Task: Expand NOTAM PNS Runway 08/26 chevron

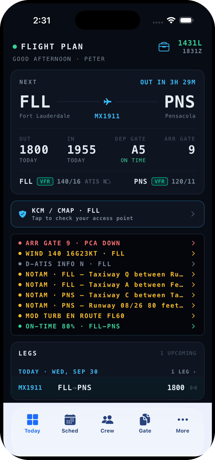Action: 193,305
